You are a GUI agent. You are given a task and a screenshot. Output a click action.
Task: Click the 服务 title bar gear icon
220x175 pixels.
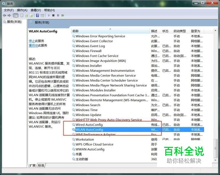tap(4, 4)
